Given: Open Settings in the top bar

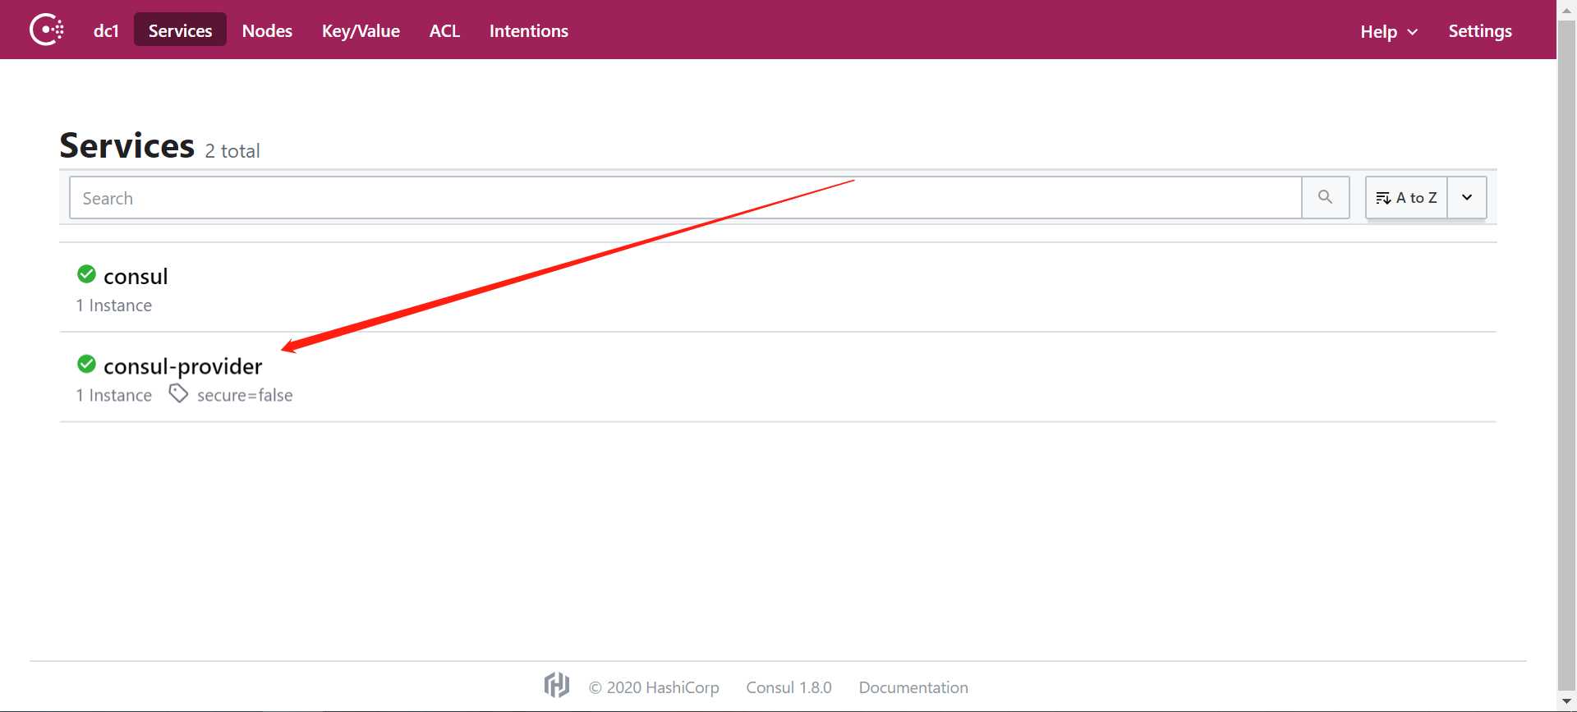Looking at the screenshot, I should pyautogui.click(x=1480, y=30).
